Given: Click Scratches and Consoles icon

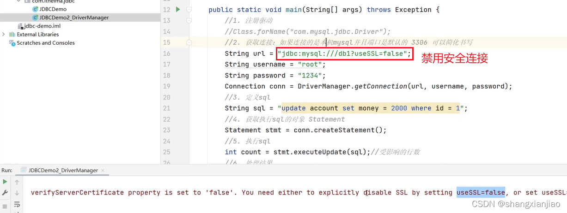Looking at the screenshot, I should [x=12, y=42].
